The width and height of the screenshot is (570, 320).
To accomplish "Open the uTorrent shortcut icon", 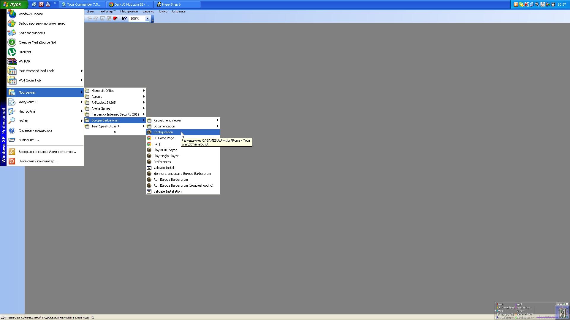I will [x=12, y=52].
